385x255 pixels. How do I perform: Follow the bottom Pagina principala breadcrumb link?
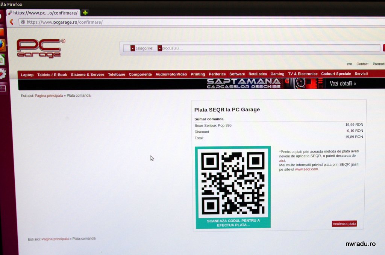pyautogui.click(x=55, y=239)
